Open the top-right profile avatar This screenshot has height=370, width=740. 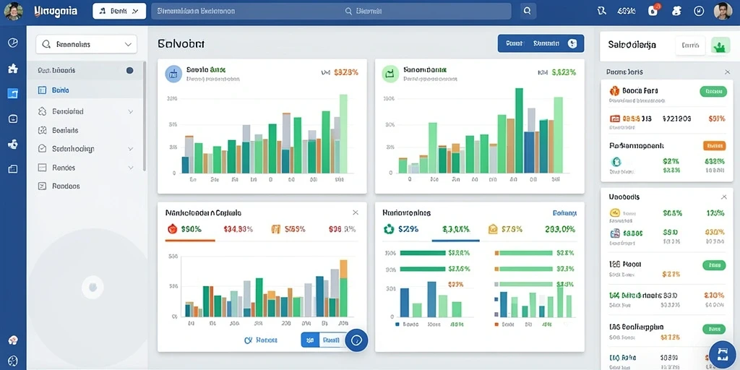coord(723,11)
